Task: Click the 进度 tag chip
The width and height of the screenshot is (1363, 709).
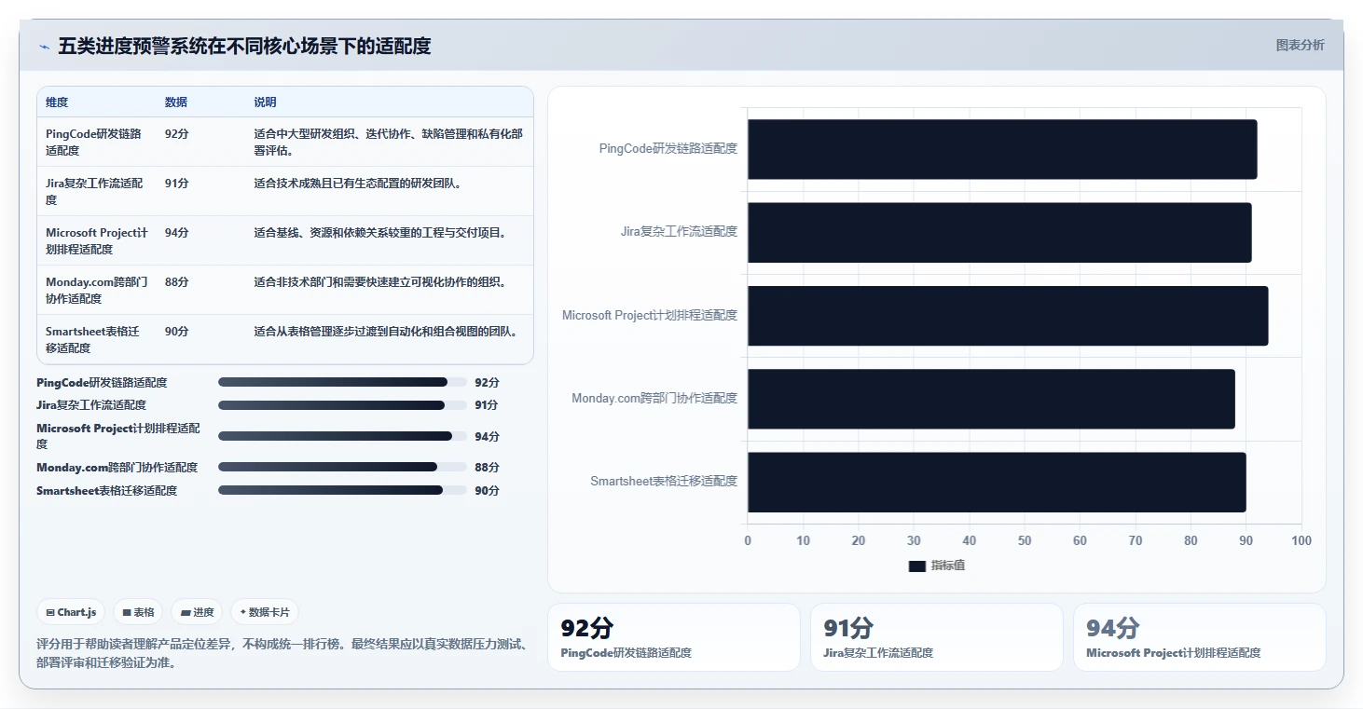Action: pyautogui.click(x=197, y=612)
